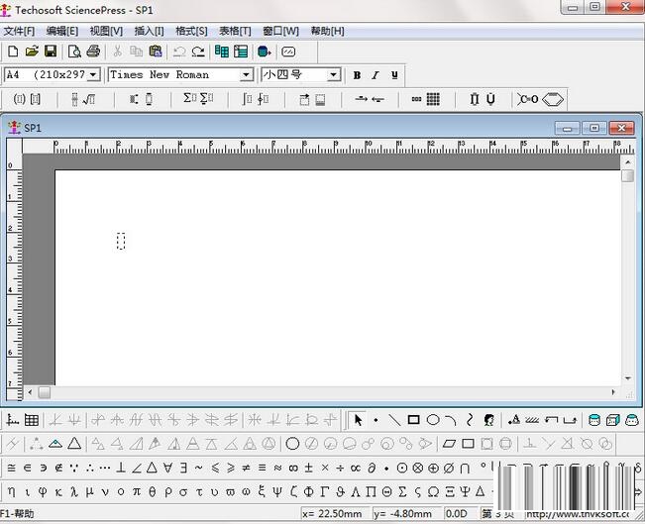Open the 窗口[W] menu
The image size is (645, 524).
pos(281,32)
